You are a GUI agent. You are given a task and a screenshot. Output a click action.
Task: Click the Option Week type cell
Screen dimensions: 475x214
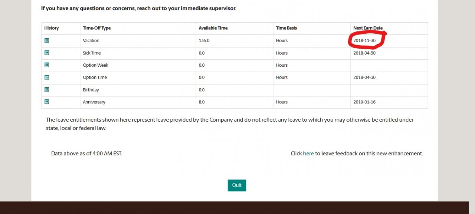click(96, 65)
